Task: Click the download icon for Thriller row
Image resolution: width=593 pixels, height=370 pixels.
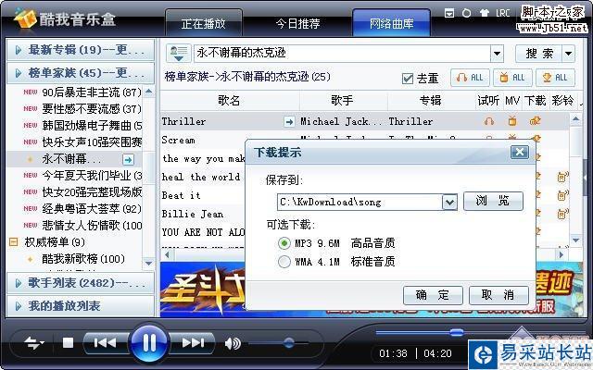Action: click(x=536, y=121)
